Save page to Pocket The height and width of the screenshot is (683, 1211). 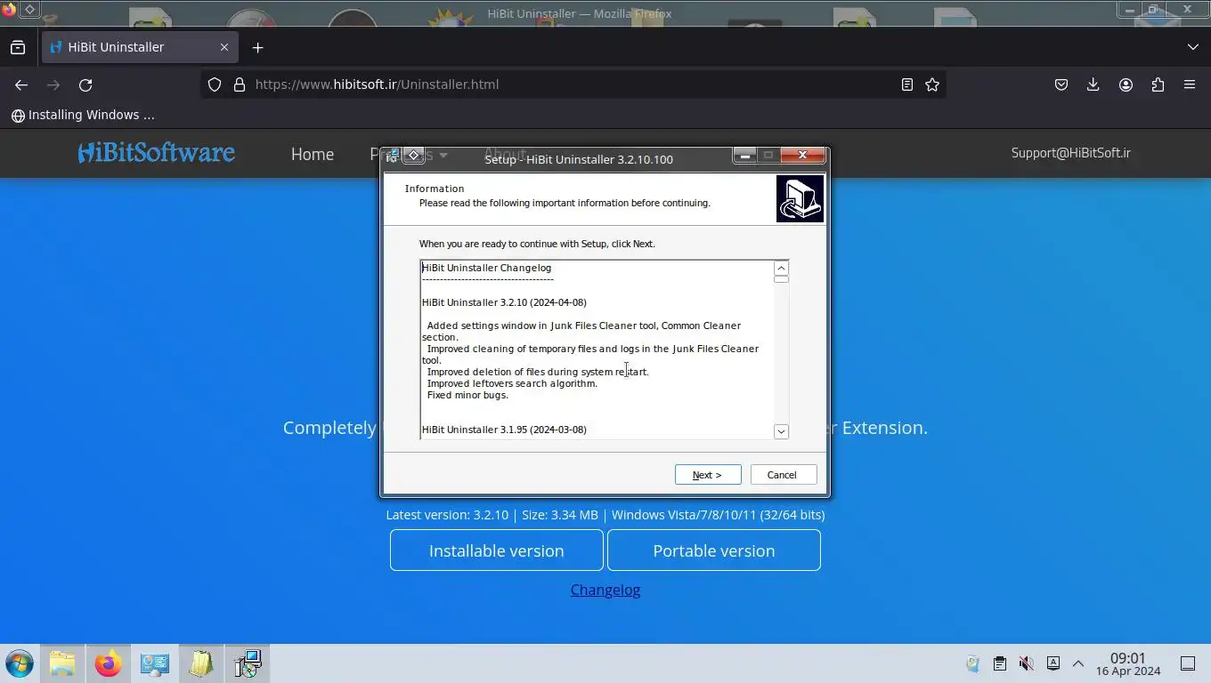(x=1061, y=84)
